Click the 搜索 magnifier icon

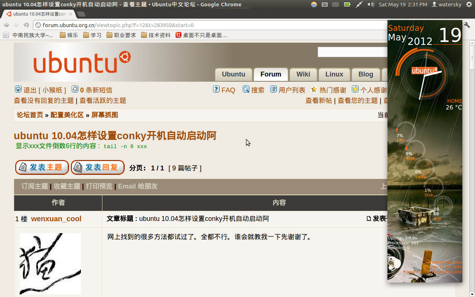pyautogui.click(x=246, y=89)
